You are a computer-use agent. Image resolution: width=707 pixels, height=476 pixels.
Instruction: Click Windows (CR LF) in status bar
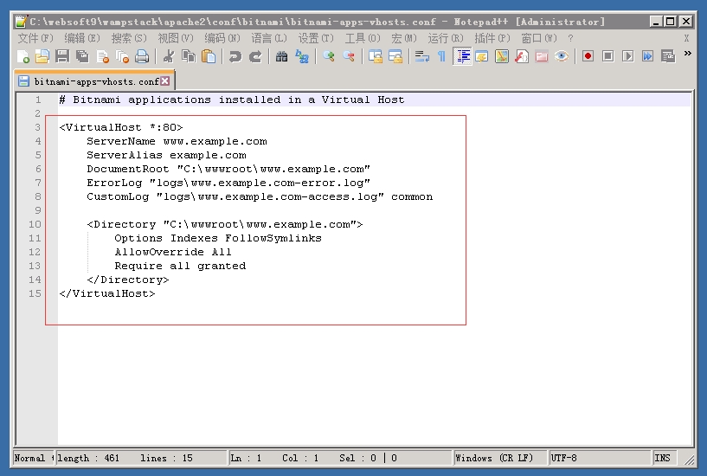click(x=494, y=458)
